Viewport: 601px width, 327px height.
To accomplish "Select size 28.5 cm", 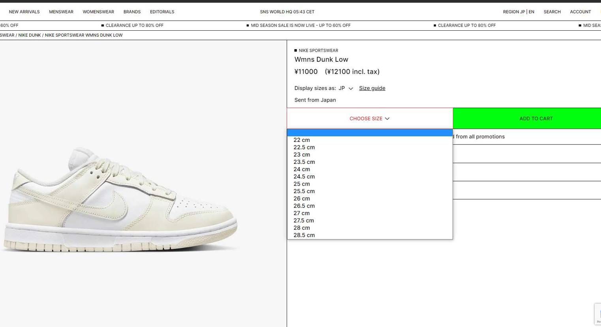I will tap(370, 235).
